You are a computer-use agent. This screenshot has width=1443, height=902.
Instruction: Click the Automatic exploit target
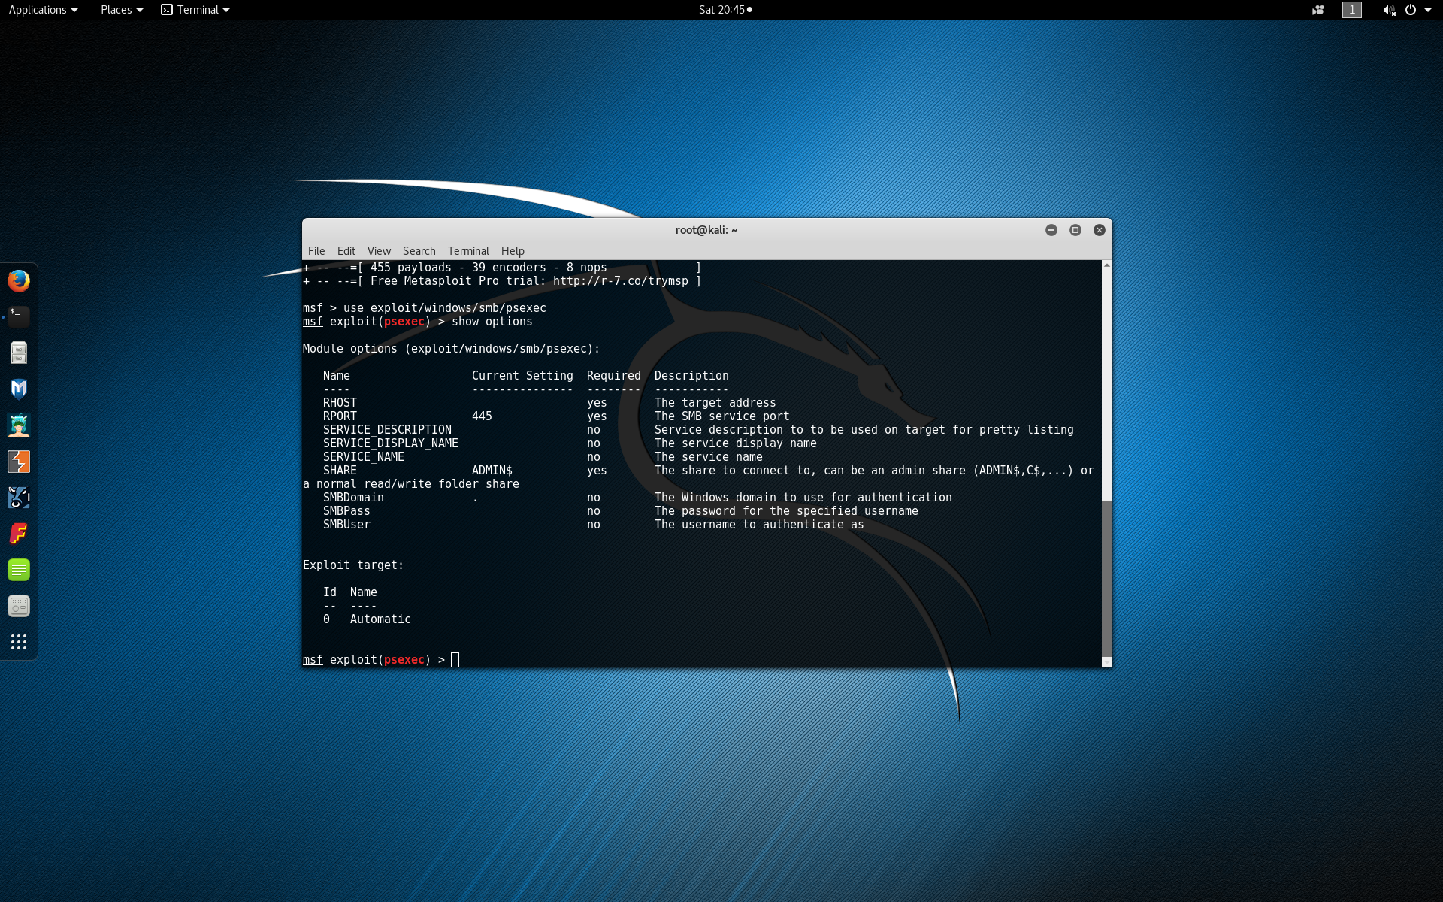(x=380, y=619)
